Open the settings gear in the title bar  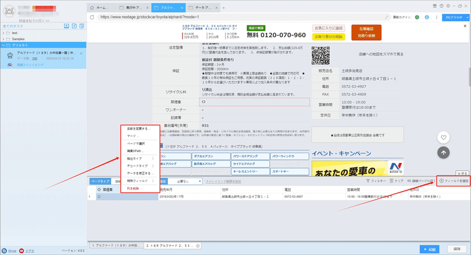[x=448, y=6]
